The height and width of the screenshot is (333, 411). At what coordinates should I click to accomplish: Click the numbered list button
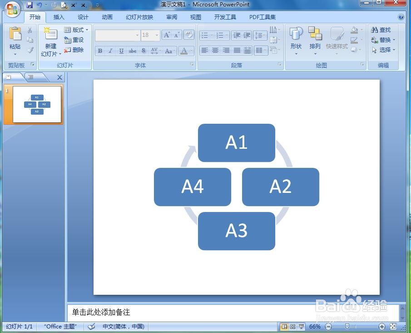tap(220, 35)
